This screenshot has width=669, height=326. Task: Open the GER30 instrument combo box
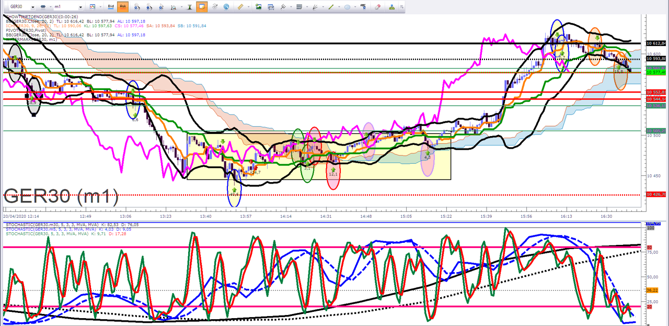pos(22,7)
